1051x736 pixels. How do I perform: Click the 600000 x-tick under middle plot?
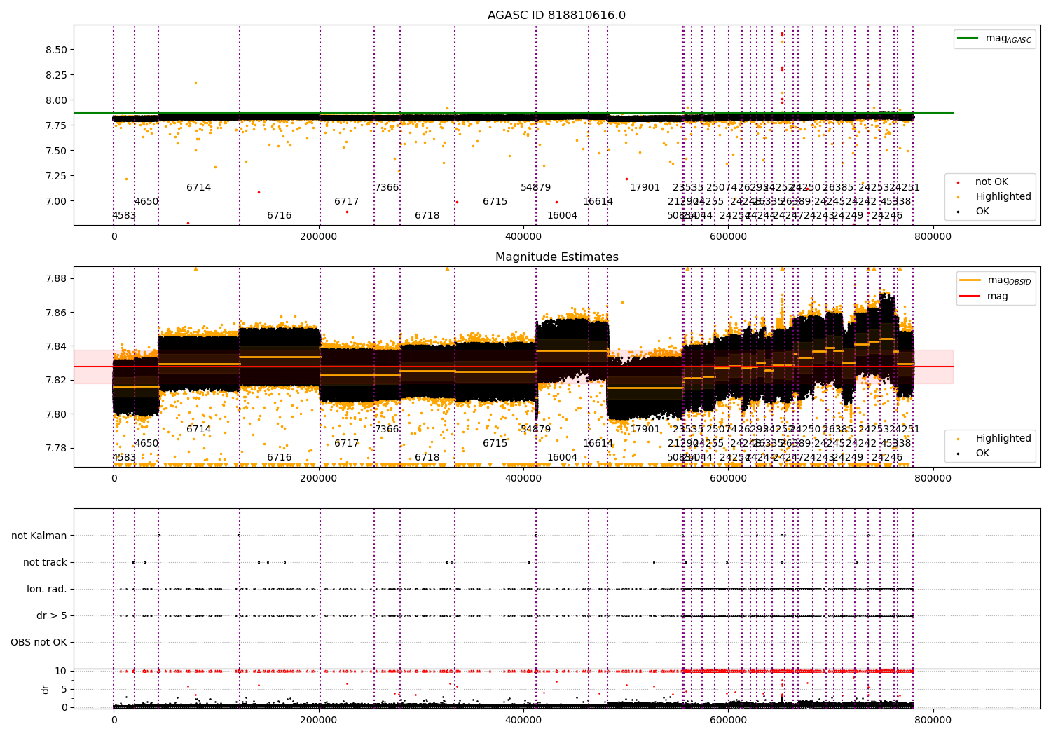729,479
